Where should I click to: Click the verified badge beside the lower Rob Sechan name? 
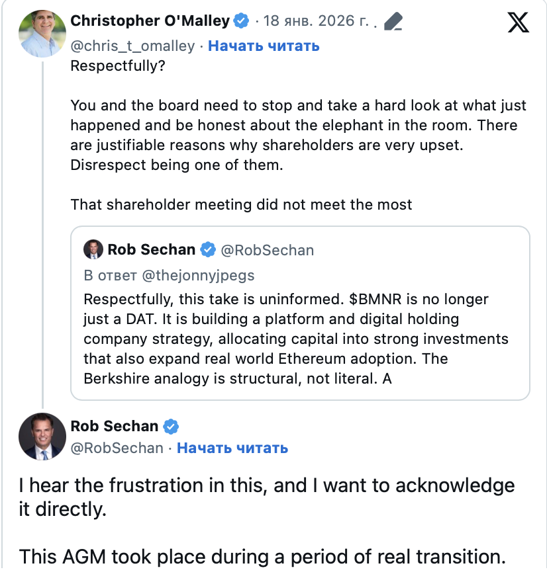(x=171, y=426)
